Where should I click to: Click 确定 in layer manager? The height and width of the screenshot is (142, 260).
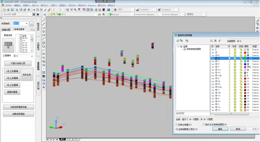point(220,129)
